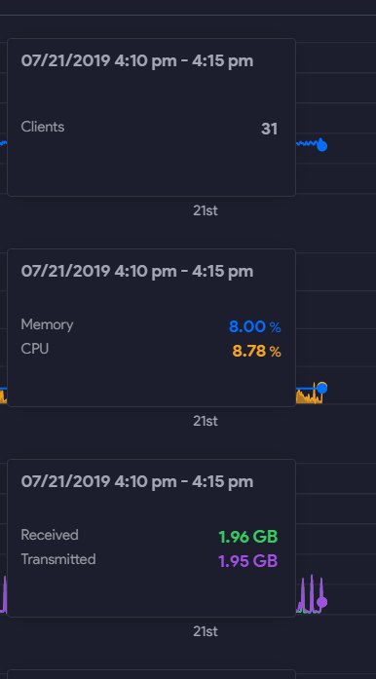Click the Memory label in tooltip

(x=47, y=324)
